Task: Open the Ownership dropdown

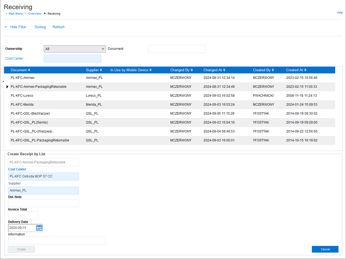Action: coord(75,49)
